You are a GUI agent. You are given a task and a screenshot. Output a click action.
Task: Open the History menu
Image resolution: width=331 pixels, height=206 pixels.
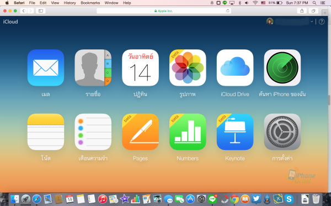coord(70,3)
